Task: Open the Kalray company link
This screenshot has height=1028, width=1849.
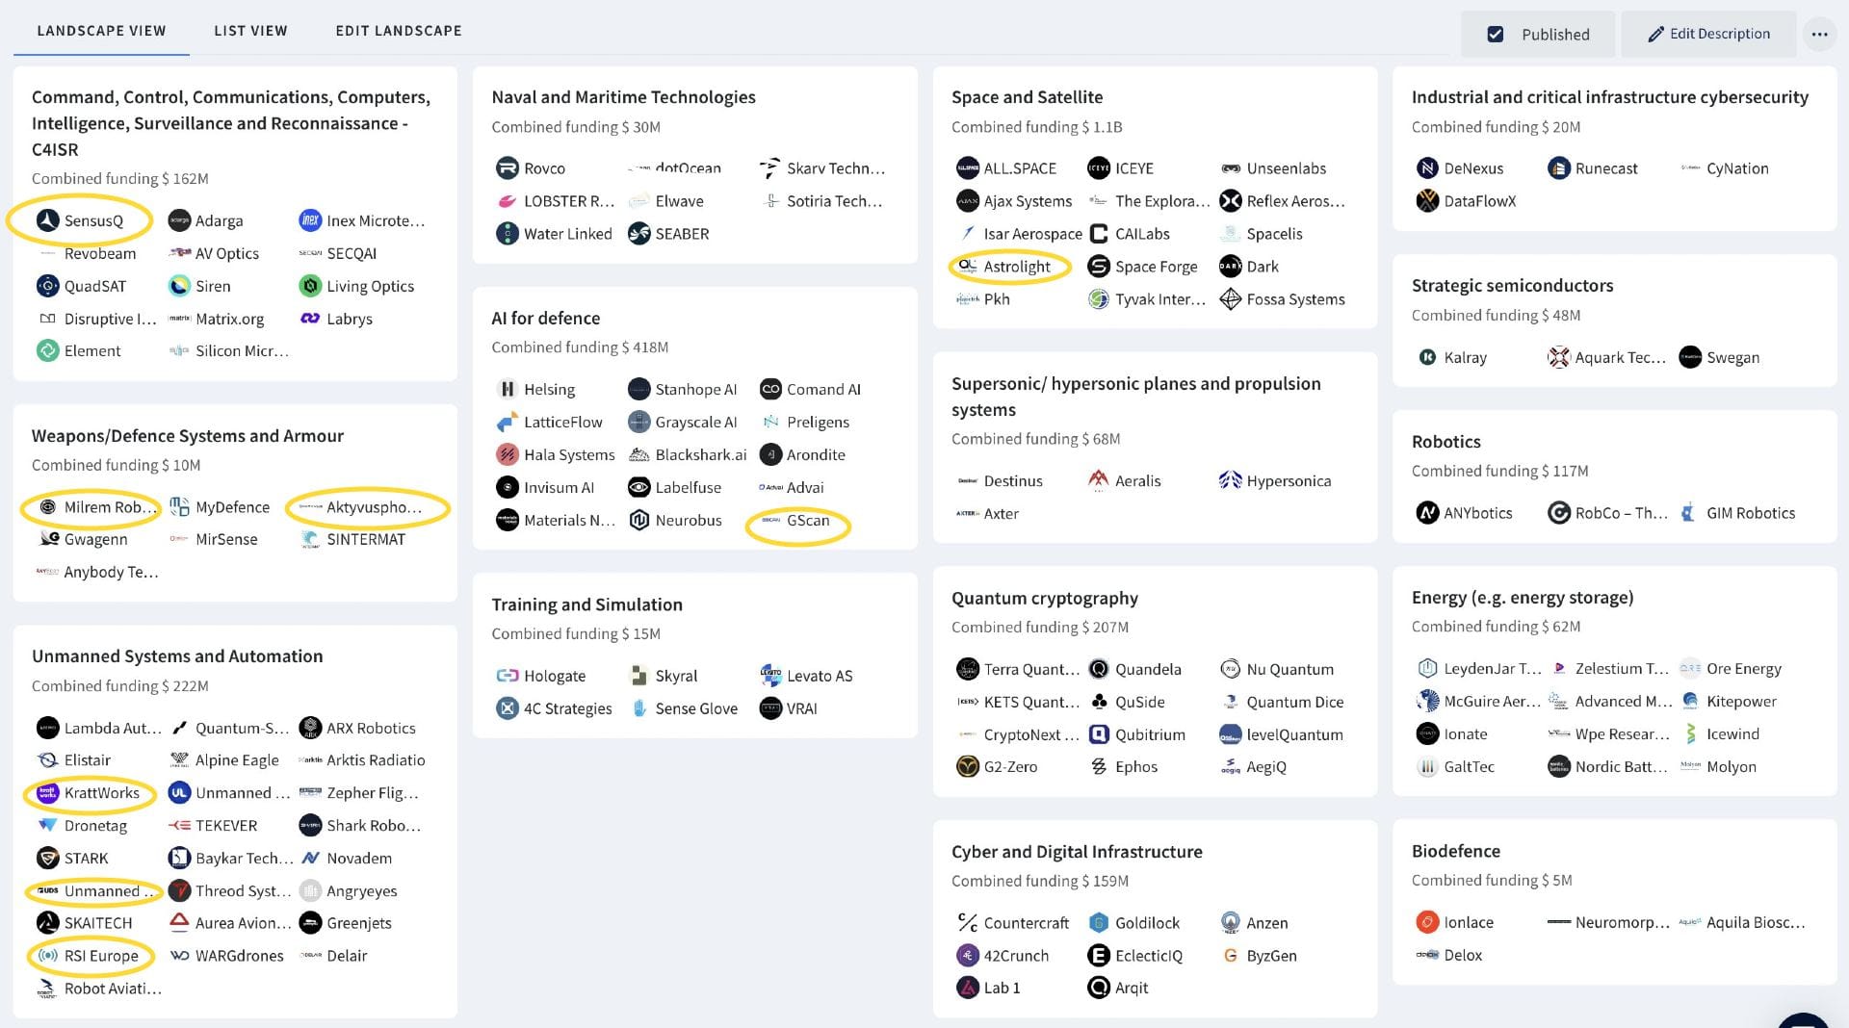Action: pos(1466,357)
